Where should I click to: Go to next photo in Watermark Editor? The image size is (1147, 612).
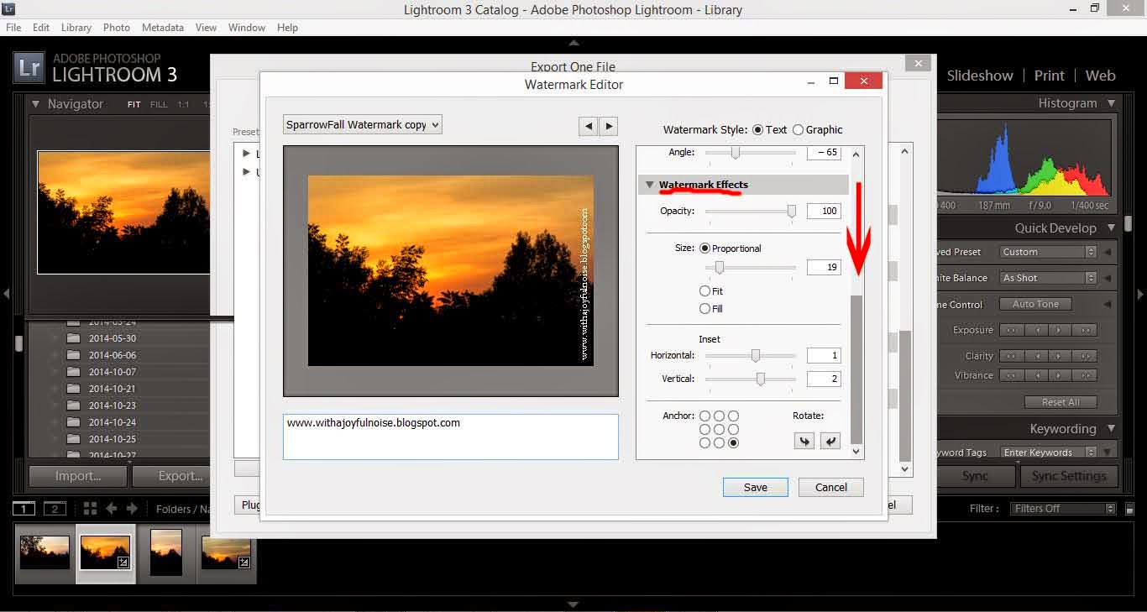tap(609, 126)
